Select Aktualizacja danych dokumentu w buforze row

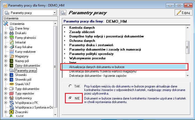124,67
